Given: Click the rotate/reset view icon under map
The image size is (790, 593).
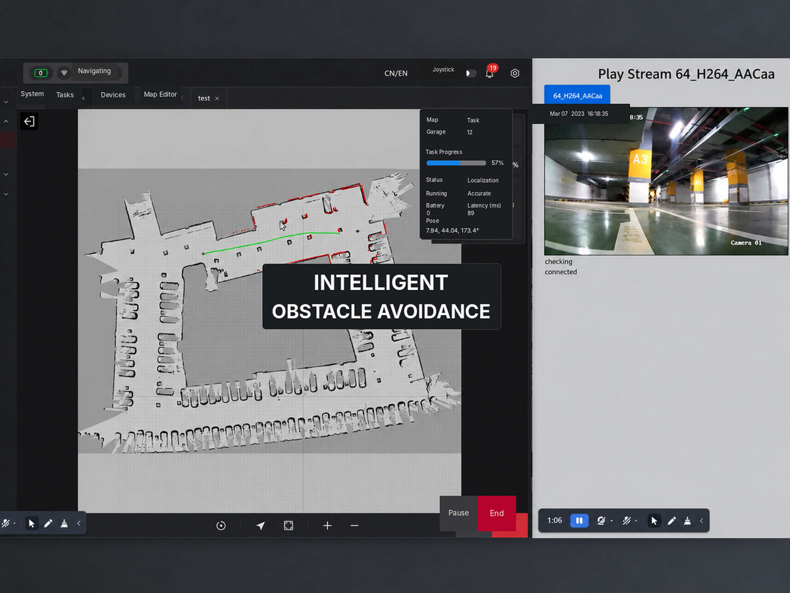Looking at the screenshot, I should (221, 525).
